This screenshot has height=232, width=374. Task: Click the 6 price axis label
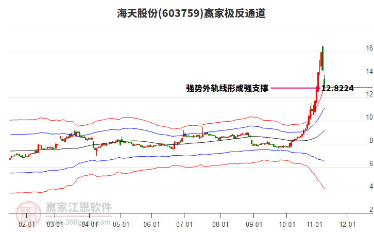coord(371,163)
